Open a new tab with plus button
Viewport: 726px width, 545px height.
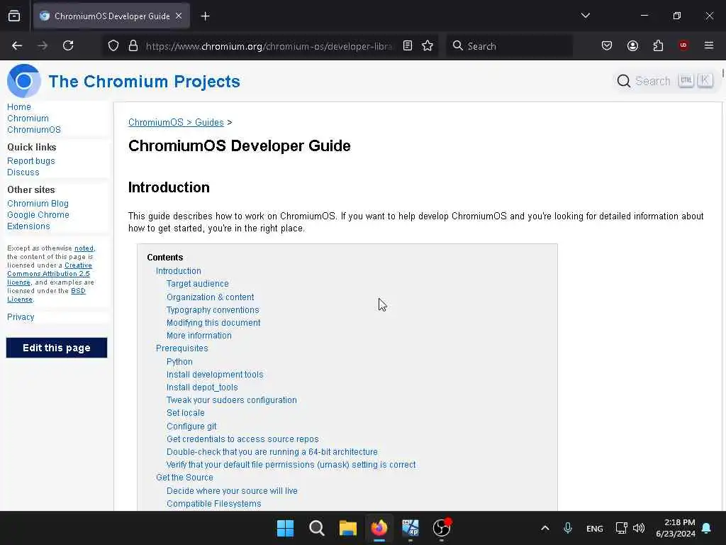click(x=205, y=16)
